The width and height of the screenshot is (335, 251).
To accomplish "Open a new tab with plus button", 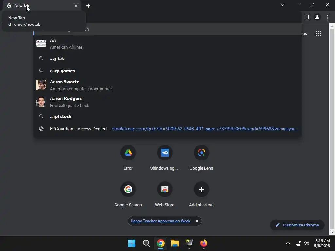I will click(88, 6).
